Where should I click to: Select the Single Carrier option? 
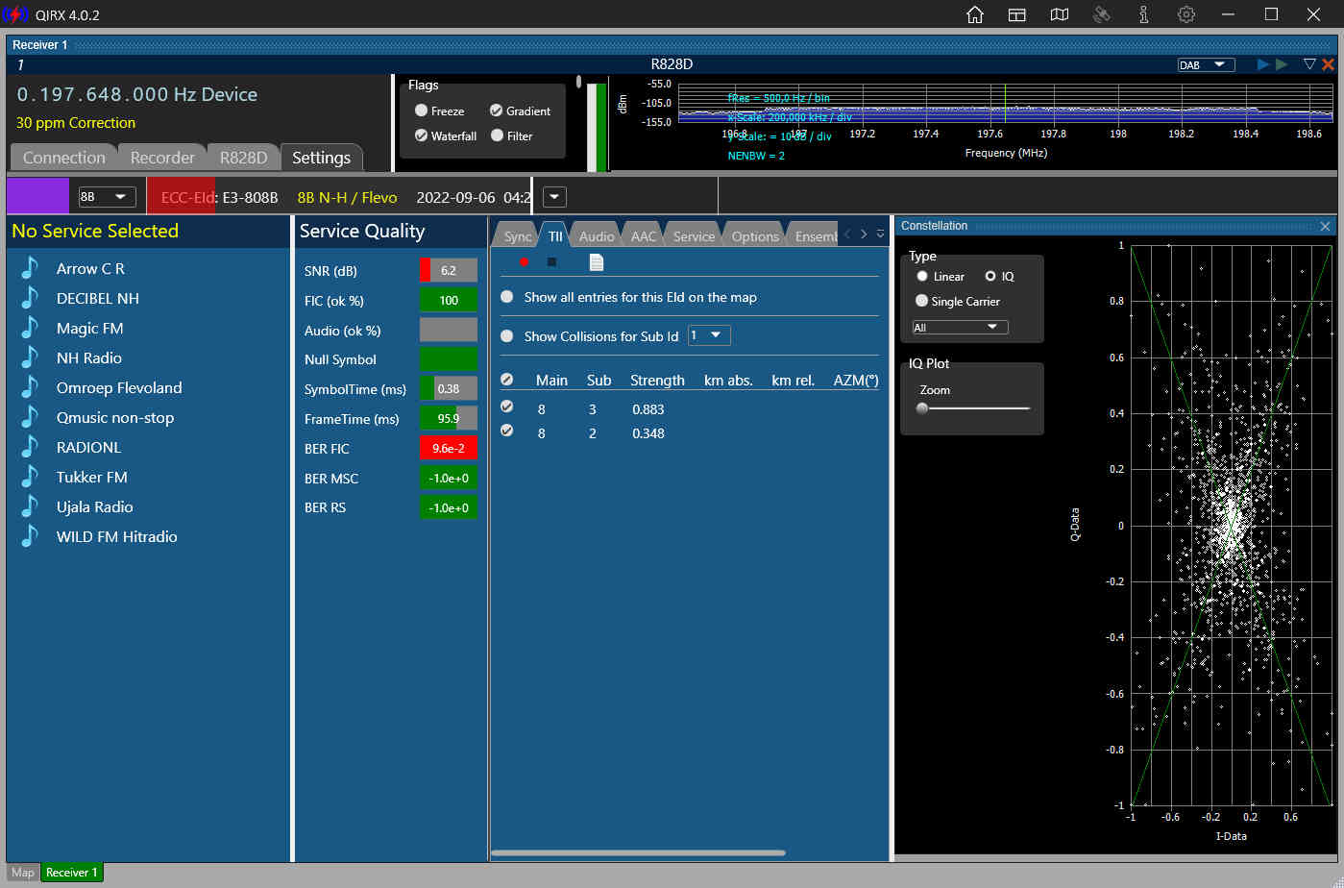(922, 301)
